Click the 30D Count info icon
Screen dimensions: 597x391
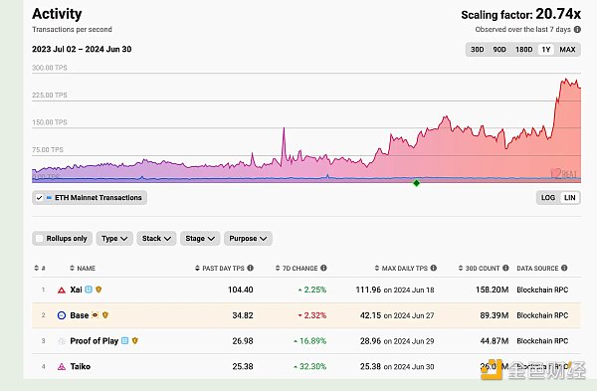pos(505,268)
